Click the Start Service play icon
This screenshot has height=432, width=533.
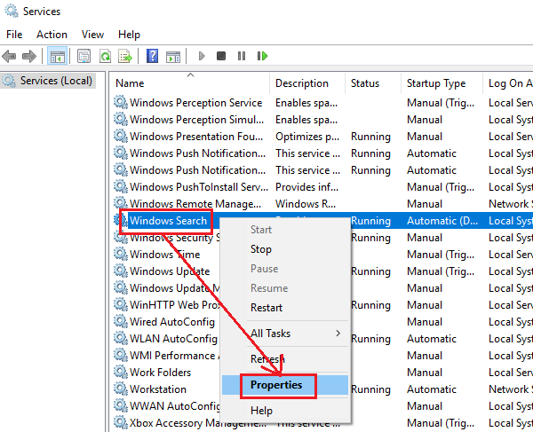tap(202, 56)
